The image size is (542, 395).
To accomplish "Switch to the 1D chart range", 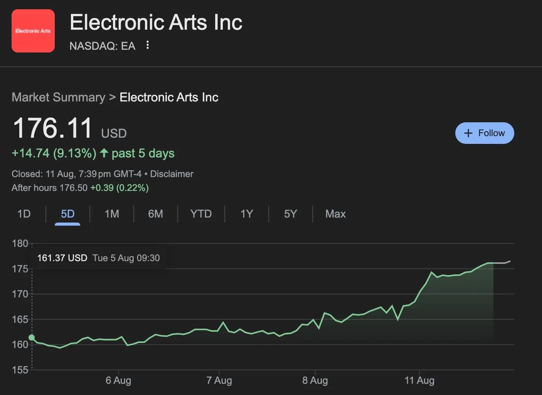I will tap(24, 214).
